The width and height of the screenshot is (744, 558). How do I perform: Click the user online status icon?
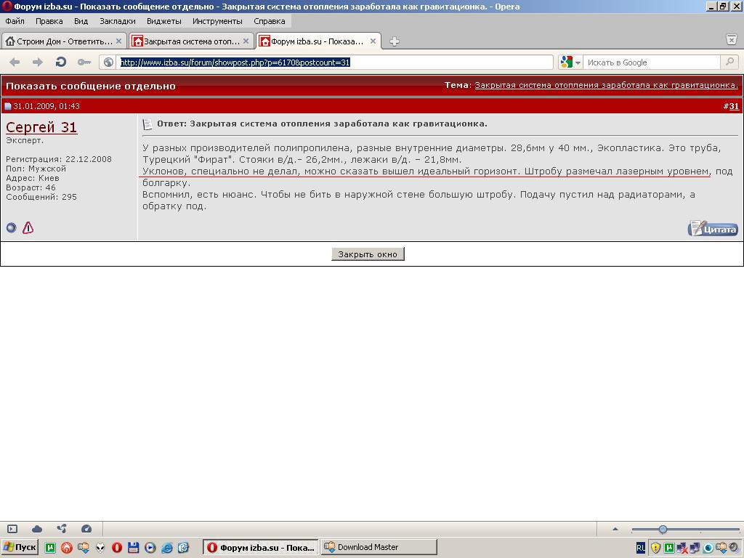click(12, 227)
